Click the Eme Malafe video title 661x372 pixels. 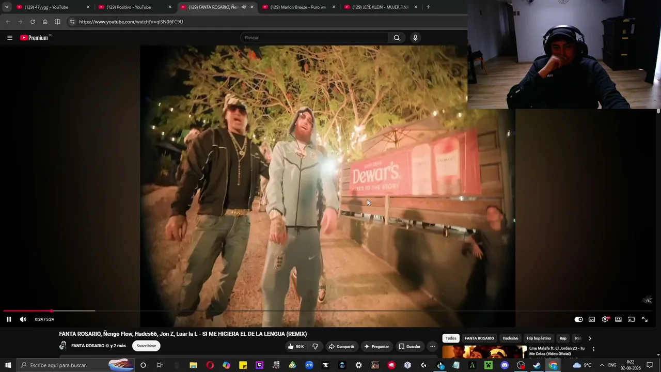(557, 351)
